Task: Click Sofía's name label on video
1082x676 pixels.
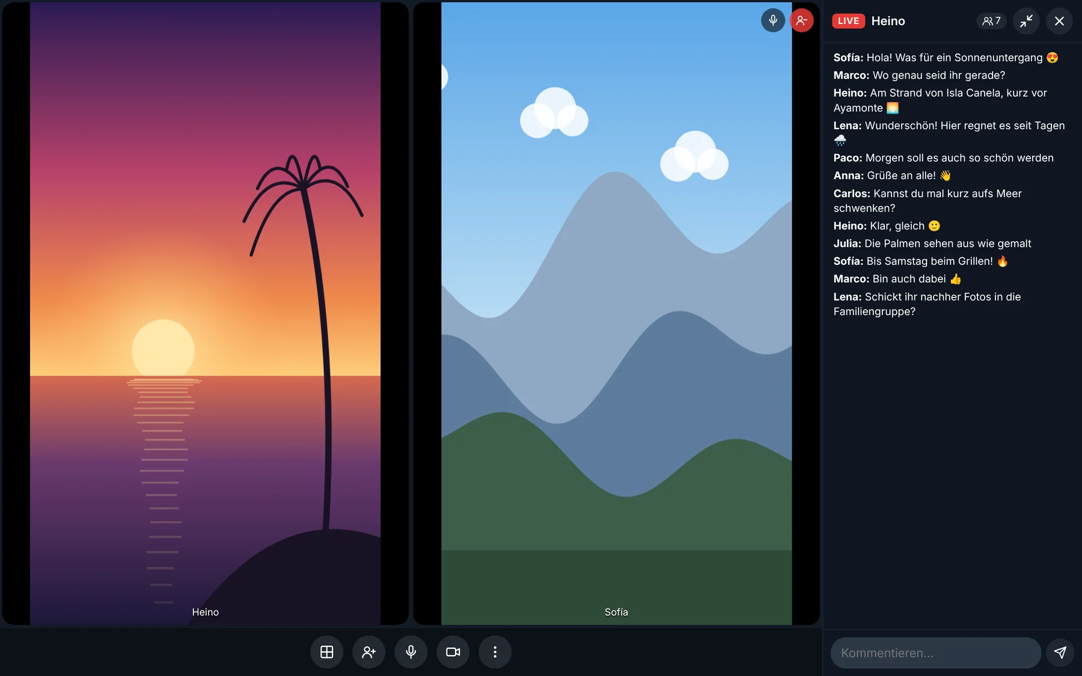Action: click(x=616, y=612)
